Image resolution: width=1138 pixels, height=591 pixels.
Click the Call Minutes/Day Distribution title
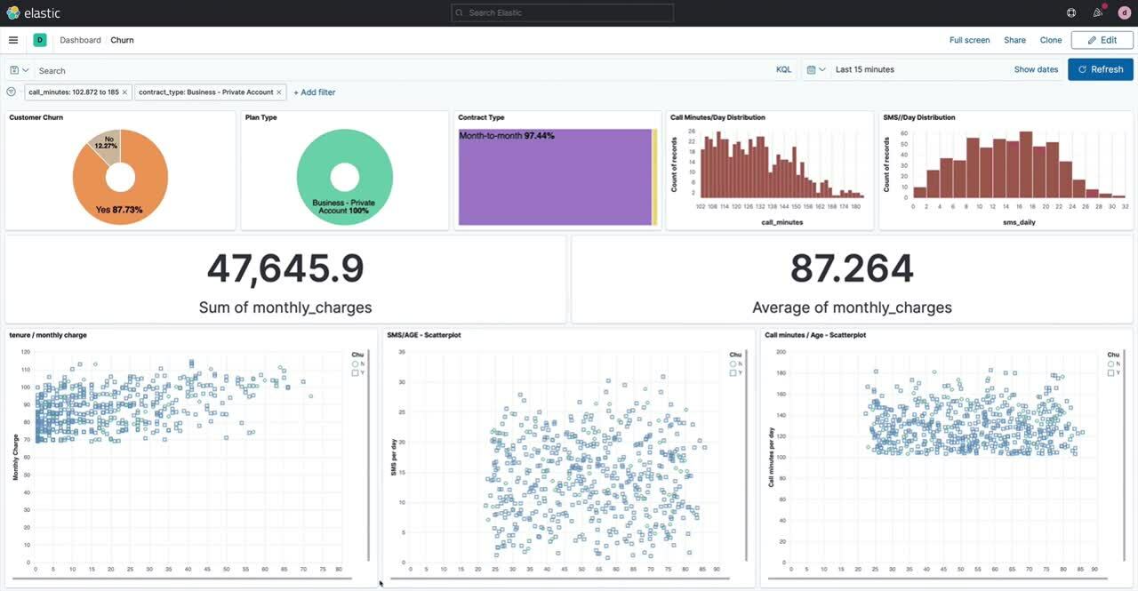coord(717,117)
